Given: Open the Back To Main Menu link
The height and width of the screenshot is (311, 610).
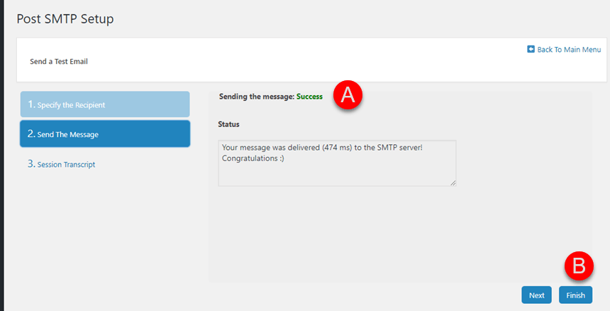Looking at the screenshot, I should (564, 50).
